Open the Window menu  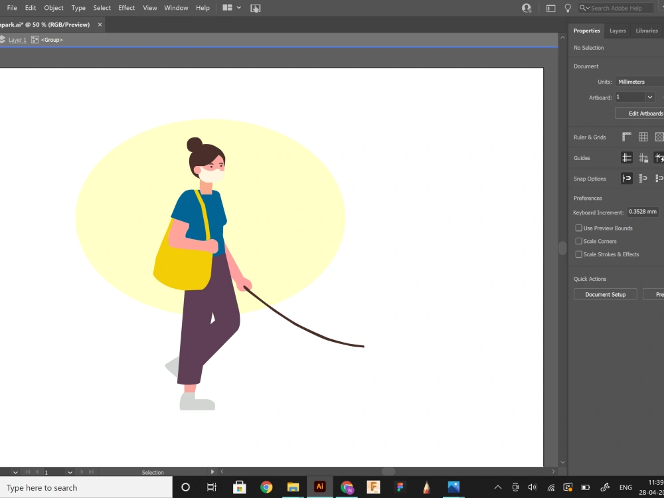pos(176,7)
